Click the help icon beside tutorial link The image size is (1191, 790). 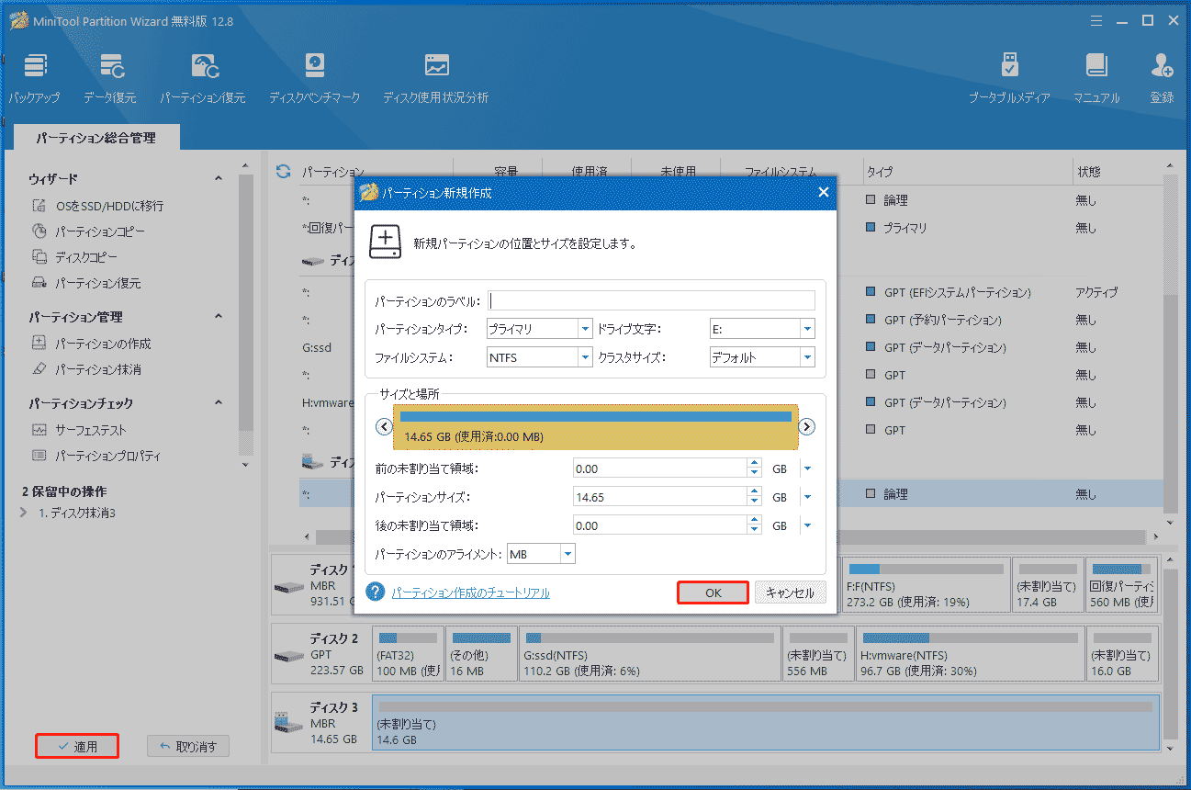(375, 592)
